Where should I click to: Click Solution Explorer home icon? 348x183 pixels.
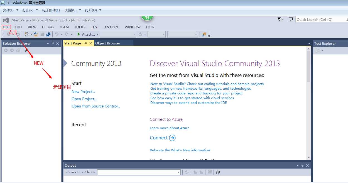tap(18, 50)
